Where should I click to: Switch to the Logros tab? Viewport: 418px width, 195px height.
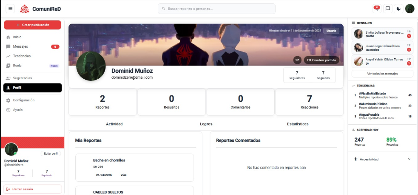[x=206, y=124]
